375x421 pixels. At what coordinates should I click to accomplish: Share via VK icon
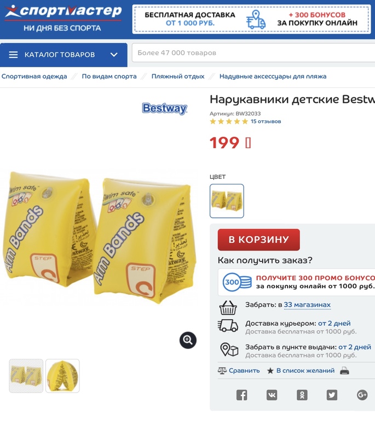(272, 395)
